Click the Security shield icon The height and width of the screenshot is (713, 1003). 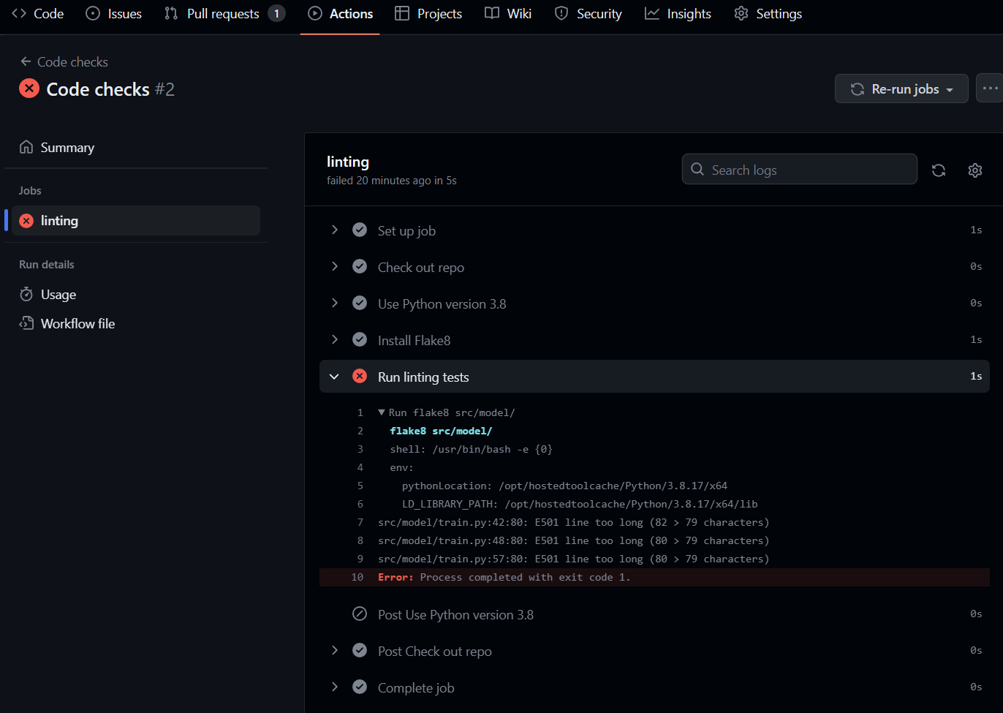click(561, 13)
